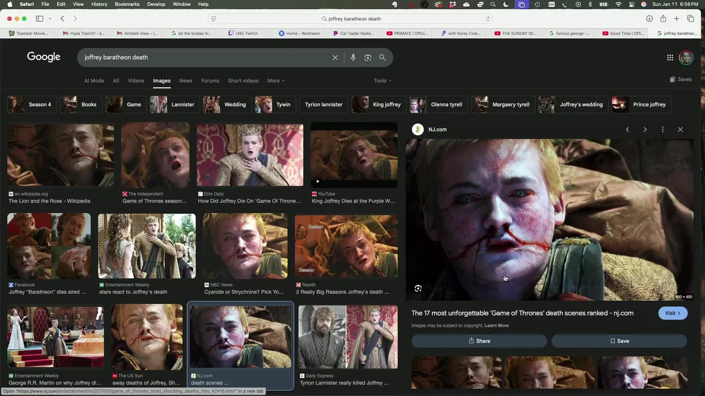
Task: Switch to Short videos tab
Action: 243,81
